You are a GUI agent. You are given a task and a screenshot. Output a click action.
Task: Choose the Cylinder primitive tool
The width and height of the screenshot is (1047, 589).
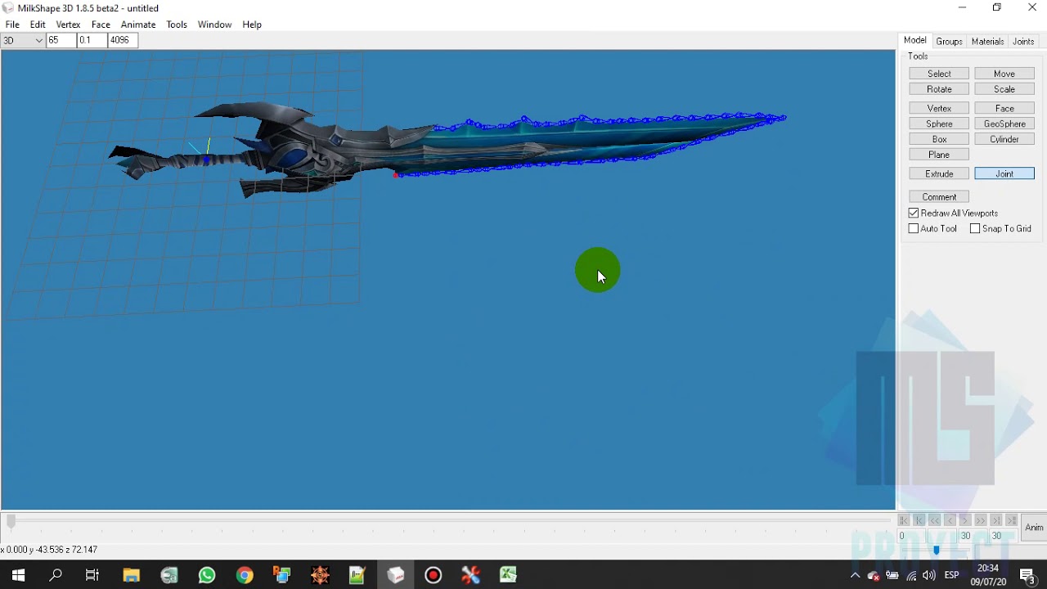pos(1004,139)
